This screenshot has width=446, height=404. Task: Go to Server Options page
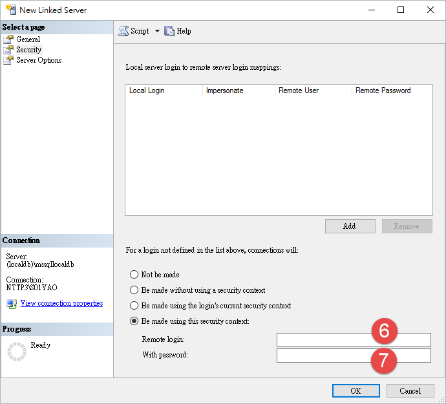(x=39, y=60)
